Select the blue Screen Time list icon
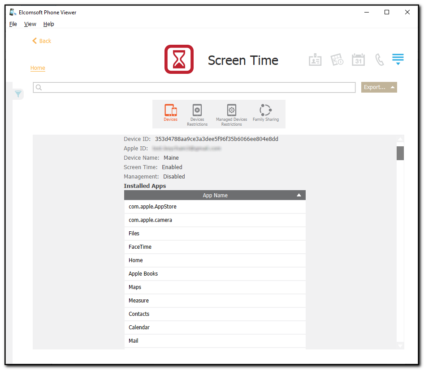This screenshot has width=424, height=370. click(398, 58)
